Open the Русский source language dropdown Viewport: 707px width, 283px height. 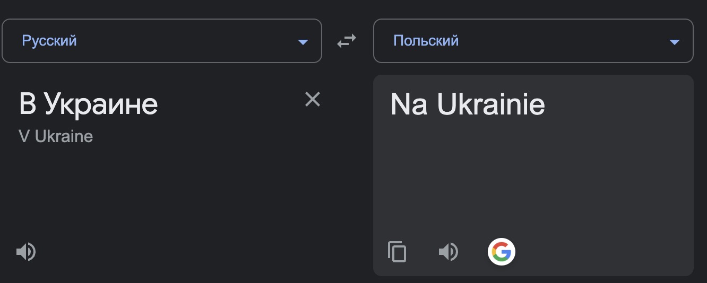[162, 41]
